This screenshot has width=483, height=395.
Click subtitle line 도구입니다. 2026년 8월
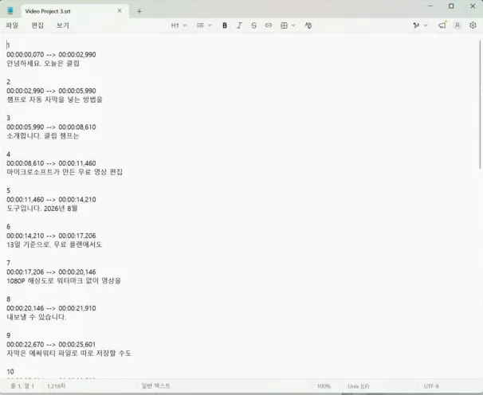42,209
